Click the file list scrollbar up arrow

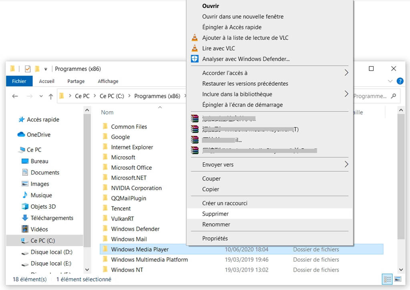(x=401, y=110)
